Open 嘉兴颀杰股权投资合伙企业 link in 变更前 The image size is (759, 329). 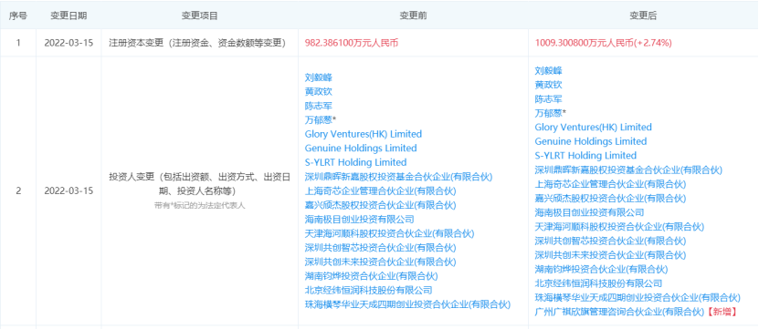[x=381, y=205]
